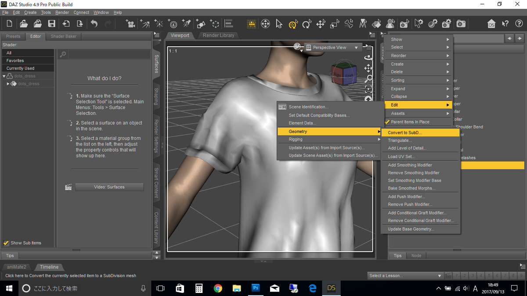
Task: Click the Create New Spotlight icon
Action: pyautogui.click(x=186, y=24)
